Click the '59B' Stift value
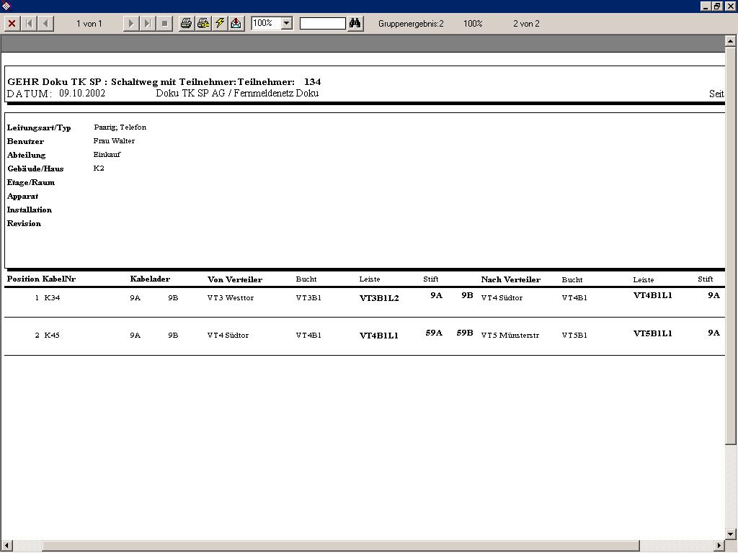738x553 pixels. (465, 333)
